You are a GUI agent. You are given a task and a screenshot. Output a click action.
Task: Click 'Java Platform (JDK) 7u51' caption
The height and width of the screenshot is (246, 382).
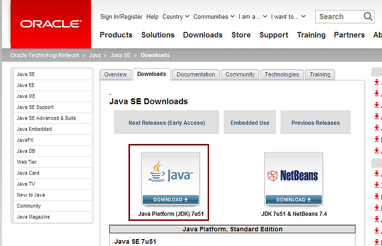point(171,214)
